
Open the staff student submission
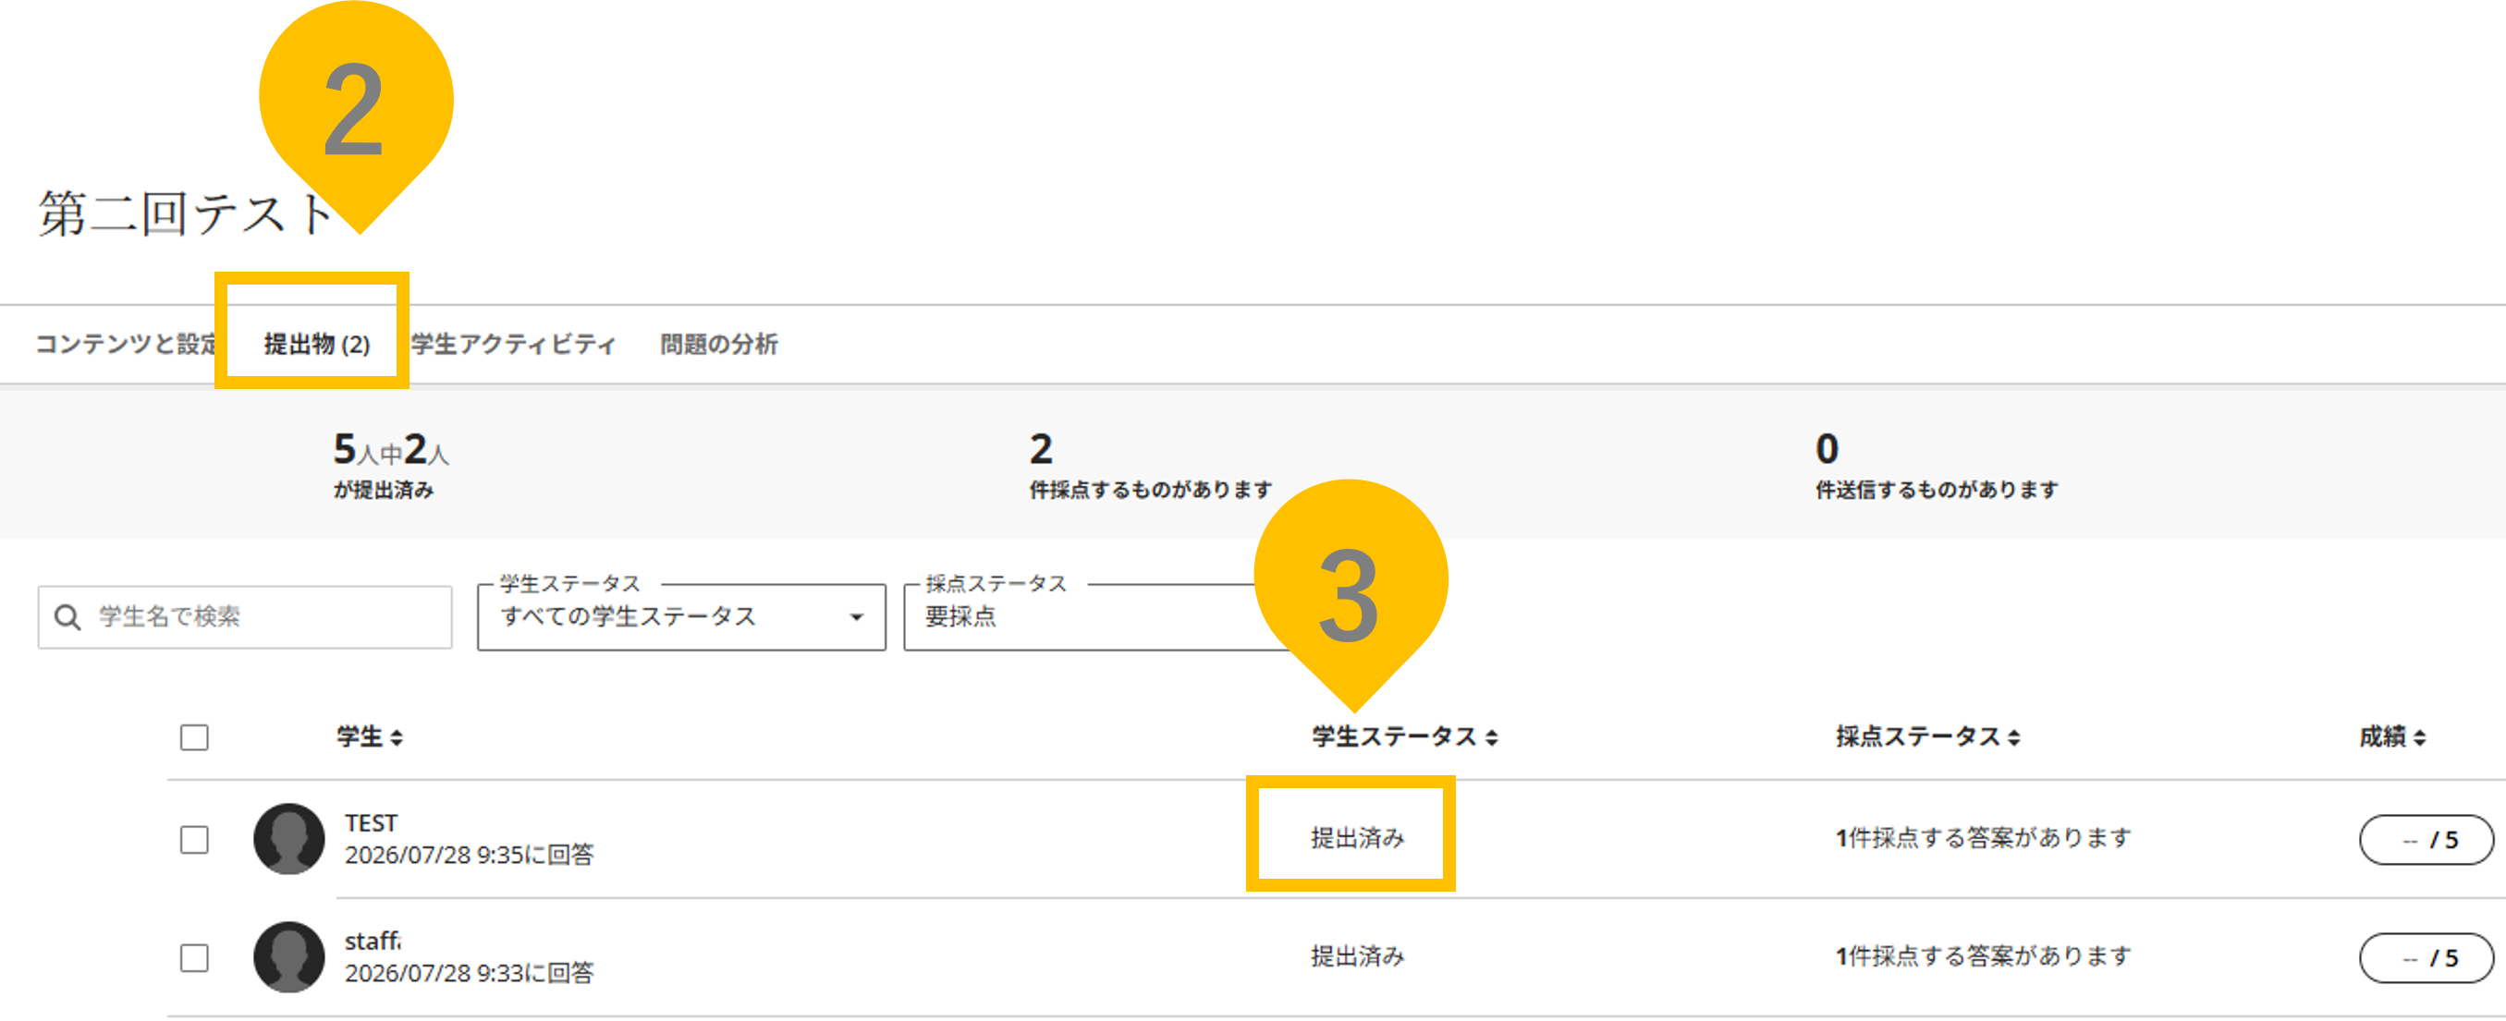pyautogui.click(x=373, y=942)
